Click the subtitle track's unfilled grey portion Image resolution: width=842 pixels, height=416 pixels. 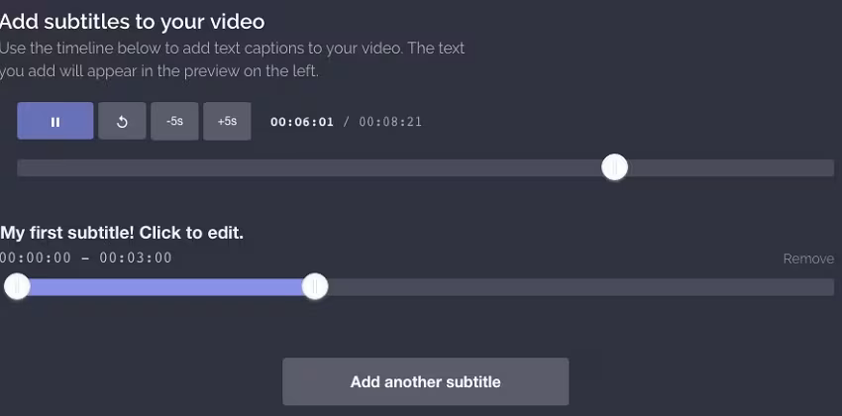[575, 287]
